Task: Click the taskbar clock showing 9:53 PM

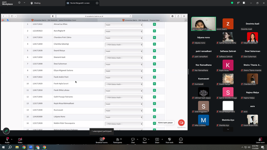Action: coord(255,147)
